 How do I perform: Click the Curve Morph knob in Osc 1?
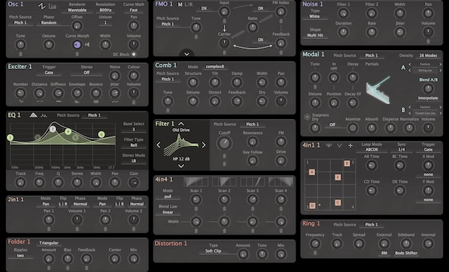pyautogui.click(x=77, y=45)
